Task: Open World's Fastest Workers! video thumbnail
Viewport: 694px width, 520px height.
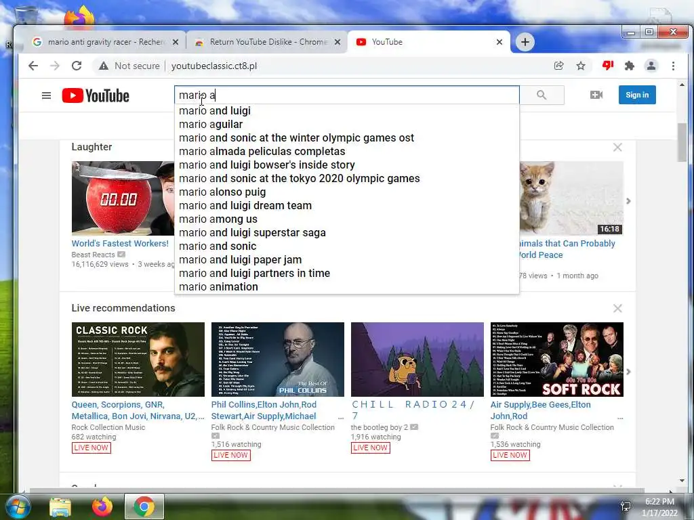Action: pyautogui.click(x=123, y=198)
